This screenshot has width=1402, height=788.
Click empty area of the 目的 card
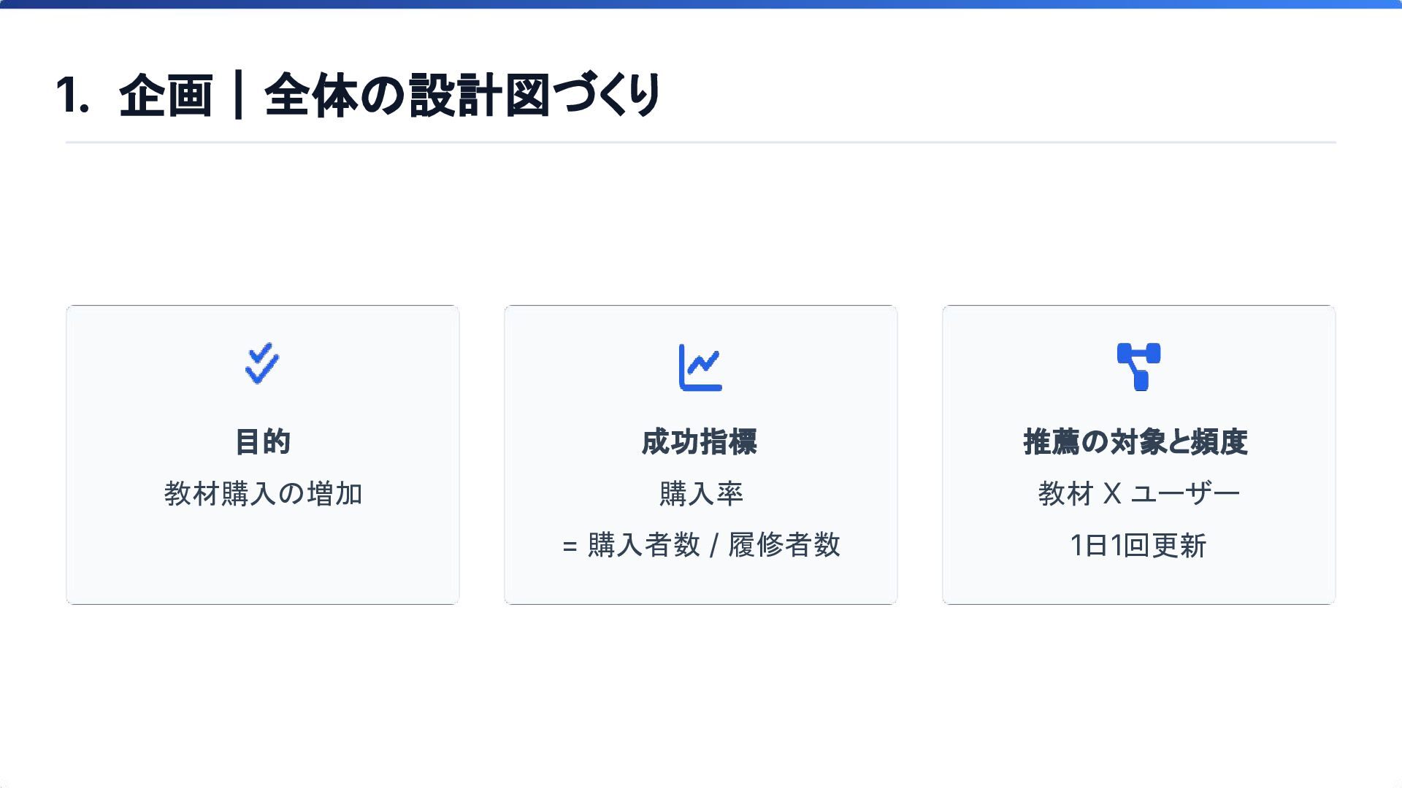pos(263,562)
